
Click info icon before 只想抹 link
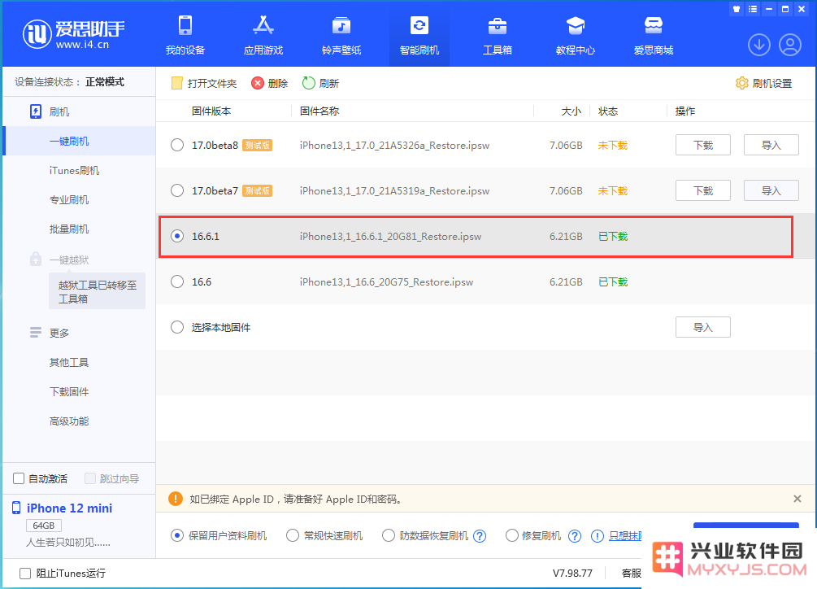point(598,536)
